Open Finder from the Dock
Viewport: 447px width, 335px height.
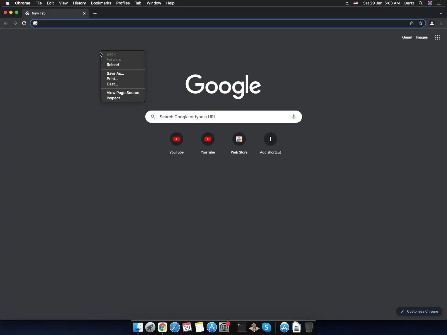(x=138, y=327)
